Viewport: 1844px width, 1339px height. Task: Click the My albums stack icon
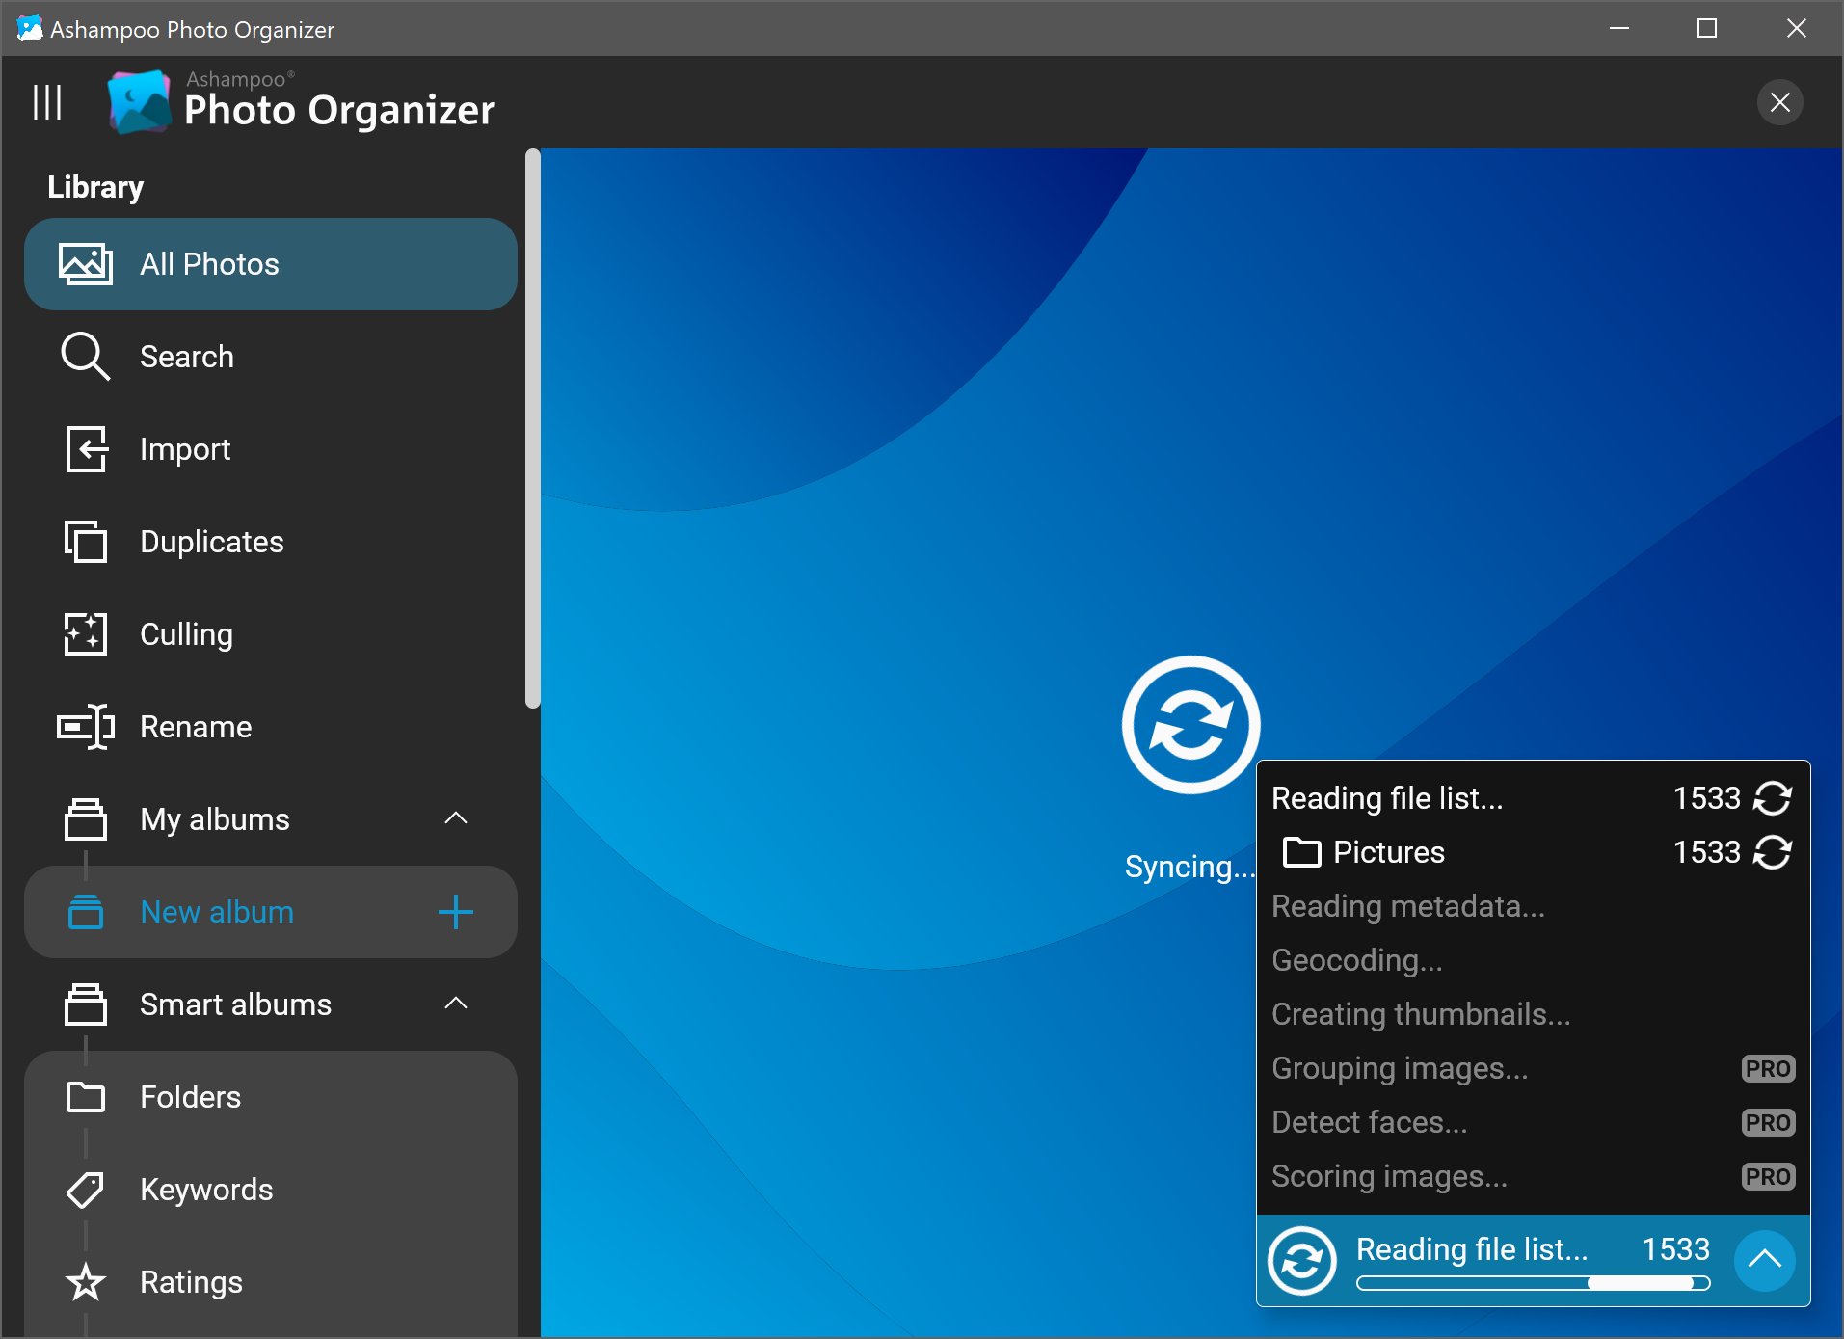pyautogui.click(x=86, y=819)
